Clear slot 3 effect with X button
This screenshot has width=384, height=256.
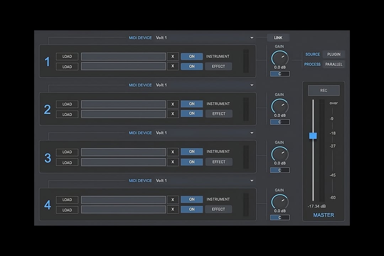(x=173, y=162)
